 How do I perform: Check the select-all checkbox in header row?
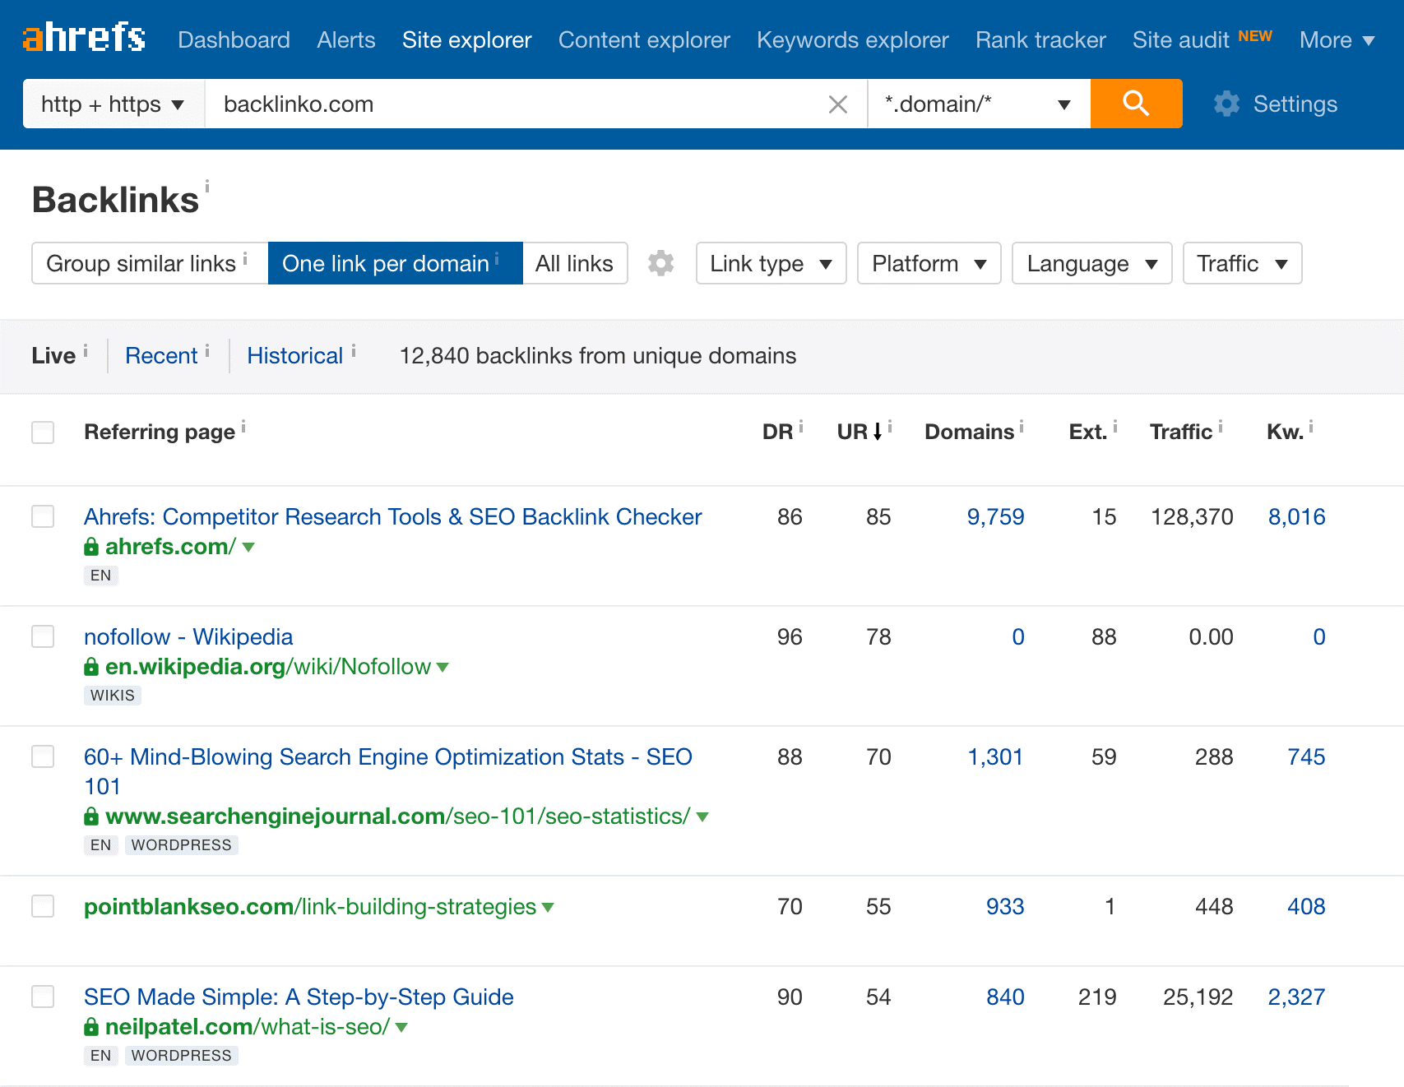pos(43,432)
